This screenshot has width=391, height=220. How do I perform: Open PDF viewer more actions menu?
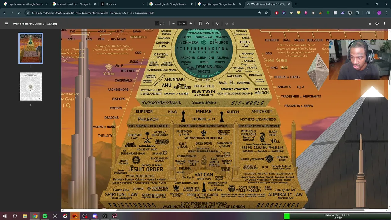pos(384,24)
